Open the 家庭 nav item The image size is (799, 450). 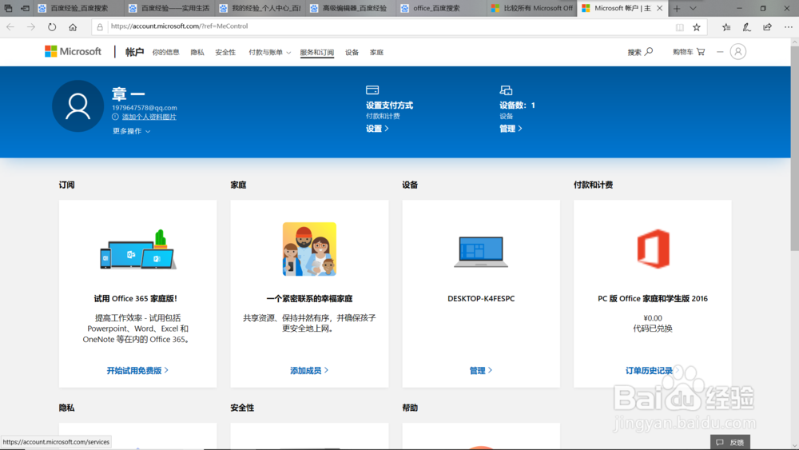click(x=376, y=53)
